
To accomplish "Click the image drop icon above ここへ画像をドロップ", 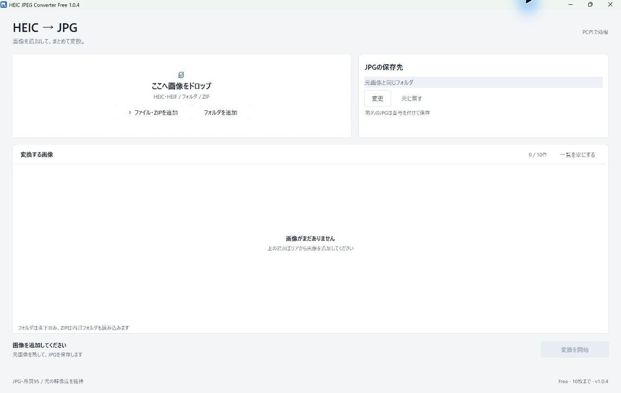I will [x=181, y=74].
